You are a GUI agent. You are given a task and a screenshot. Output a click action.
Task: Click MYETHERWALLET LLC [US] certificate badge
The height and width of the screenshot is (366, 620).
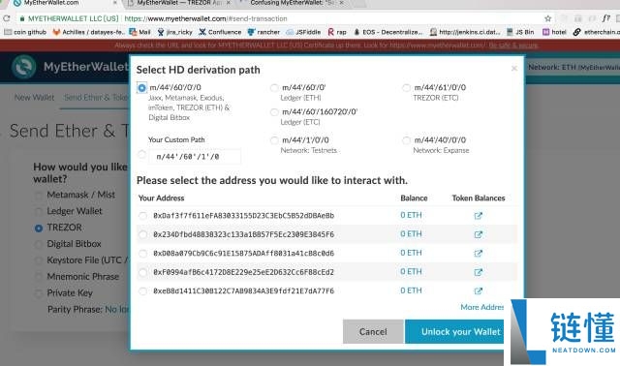[x=69, y=18]
